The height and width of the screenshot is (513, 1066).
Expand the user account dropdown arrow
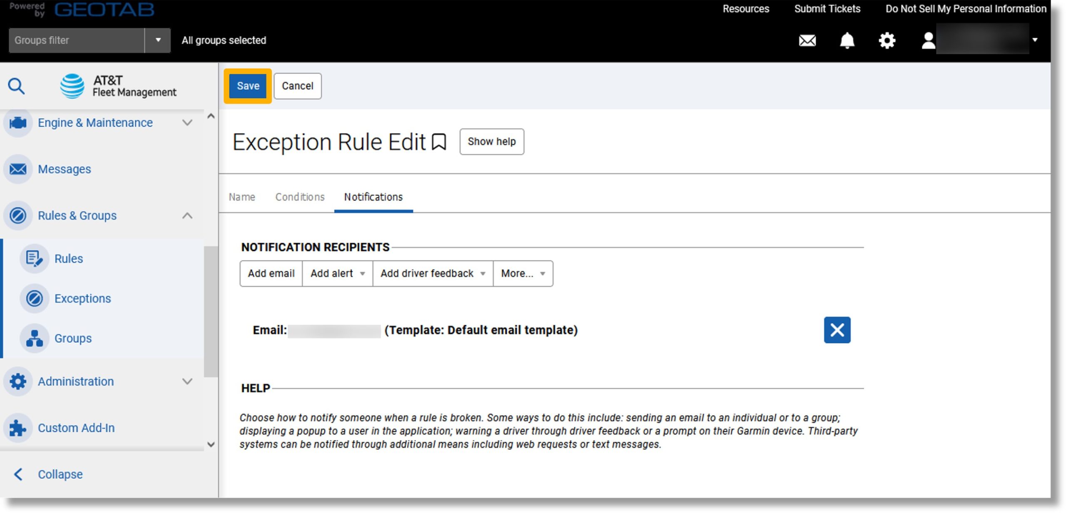pos(1035,40)
